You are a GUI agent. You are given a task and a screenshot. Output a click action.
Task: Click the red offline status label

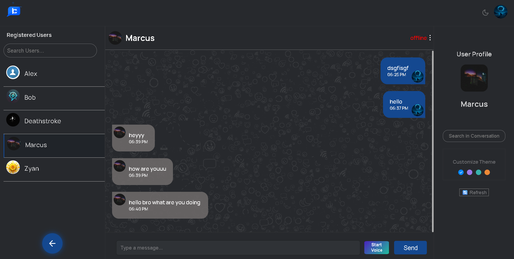pyautogui.click(x=418, y=38)
